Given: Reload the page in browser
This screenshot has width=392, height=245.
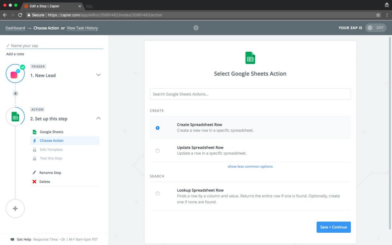Looking at the screenshot, I should 20,15.
